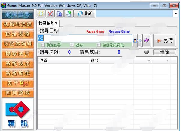Open 记忆体编辑 sidebar item

[x=18, y=44]
